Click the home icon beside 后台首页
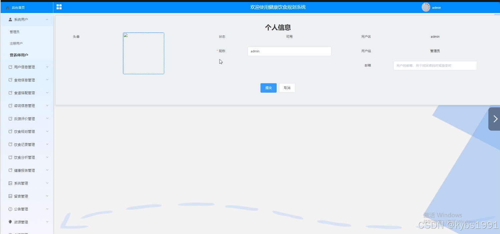This screenshot has width=500, height=234. pos(8,8)
